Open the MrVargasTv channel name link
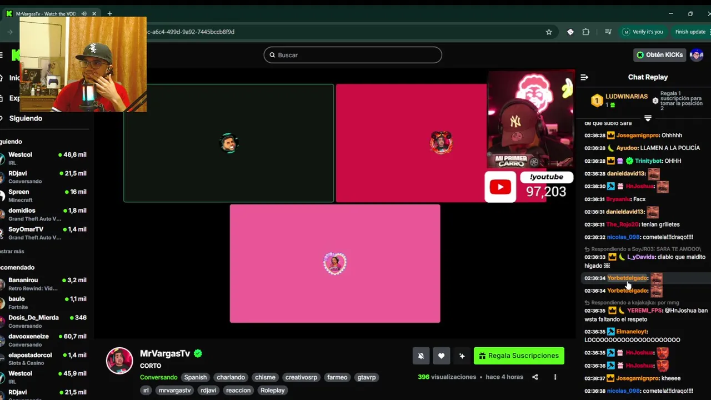Viewport: 711px width, 400px height. tap(165, 353)
